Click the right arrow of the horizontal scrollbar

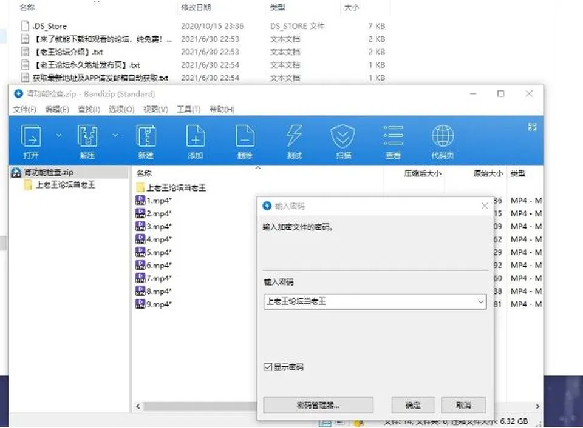pyautogui.click(x=537, y=406)
